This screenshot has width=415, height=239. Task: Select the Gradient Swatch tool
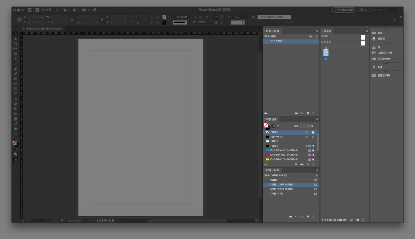point(16,108)
